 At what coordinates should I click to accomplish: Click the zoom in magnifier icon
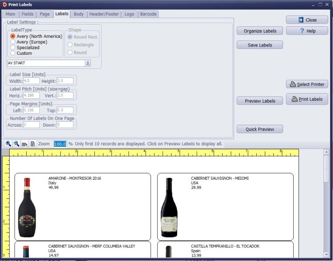click(x=8, y=144)
